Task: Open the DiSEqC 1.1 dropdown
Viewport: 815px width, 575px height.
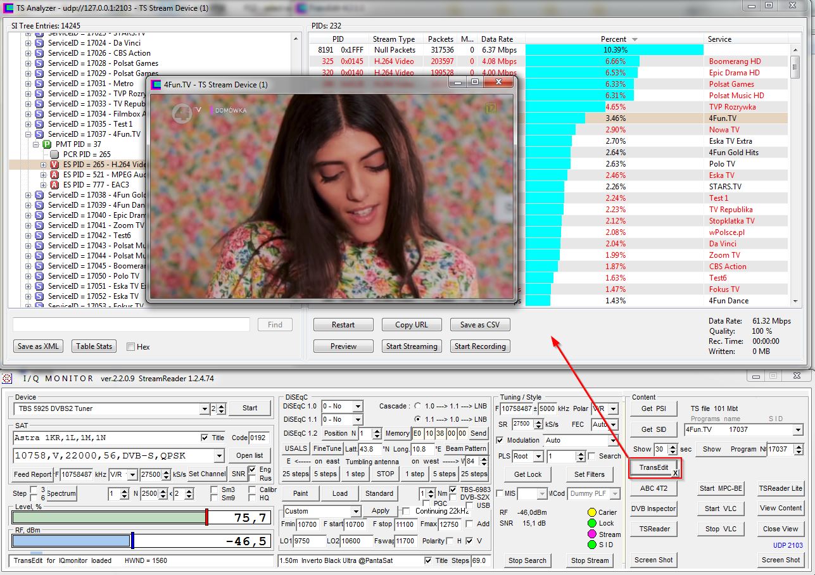Action: pos(358,419)
